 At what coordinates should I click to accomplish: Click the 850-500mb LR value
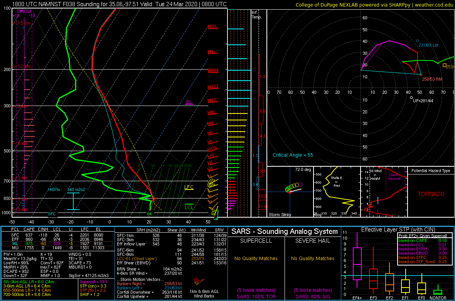27,290
